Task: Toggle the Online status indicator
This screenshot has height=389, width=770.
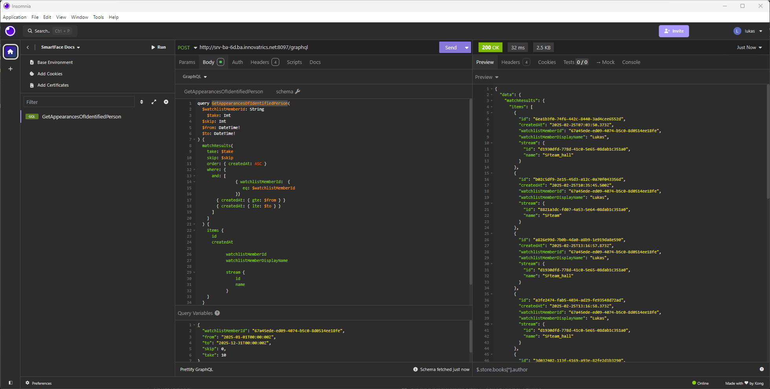Action: point(700,383)
